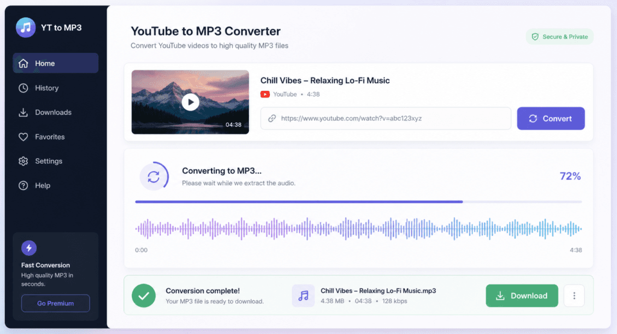The height and width of the screenshot is (334, 617).
Task: Click the Home house icon
Action: coord(23,63)
